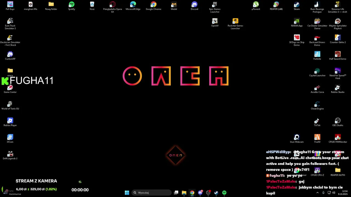Launch the Medal desktop shortcut

(174, 6)
